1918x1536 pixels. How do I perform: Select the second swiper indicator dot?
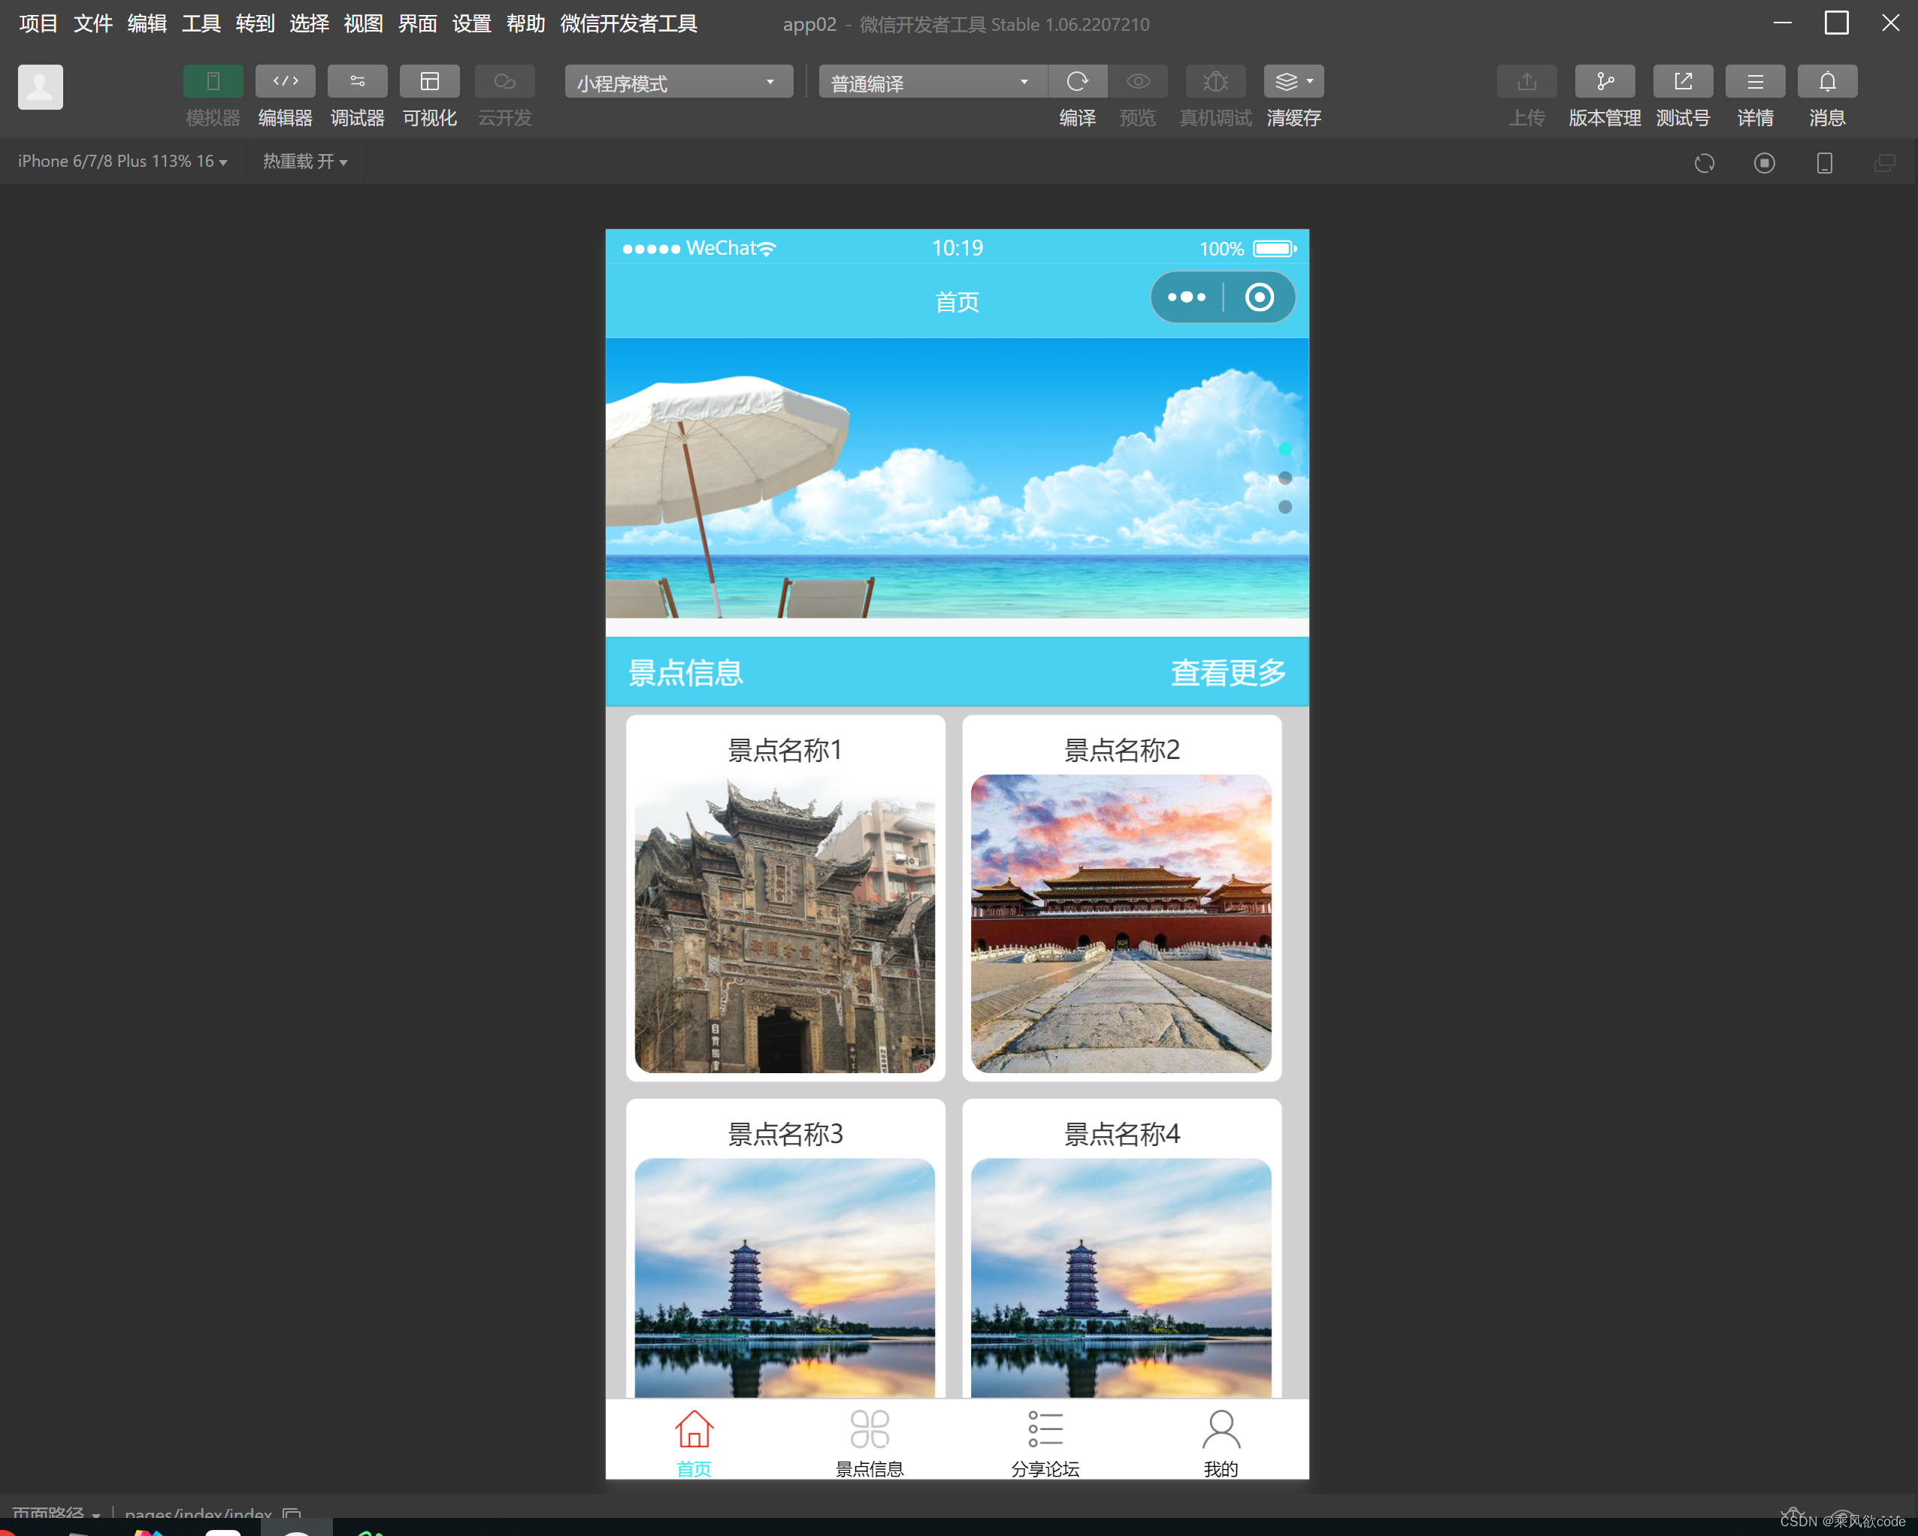1284,479
